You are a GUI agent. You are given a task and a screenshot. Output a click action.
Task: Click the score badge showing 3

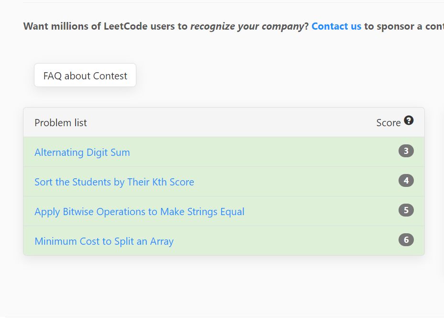tap(406, 151)
